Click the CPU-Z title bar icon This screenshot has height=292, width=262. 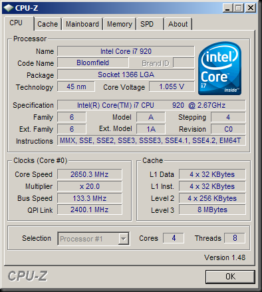coord(9,8)
